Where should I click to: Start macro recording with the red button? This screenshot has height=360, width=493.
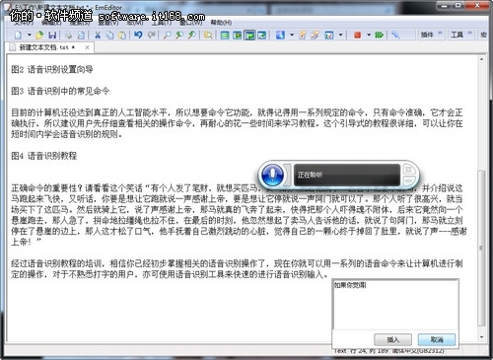(x=358, y=35)
